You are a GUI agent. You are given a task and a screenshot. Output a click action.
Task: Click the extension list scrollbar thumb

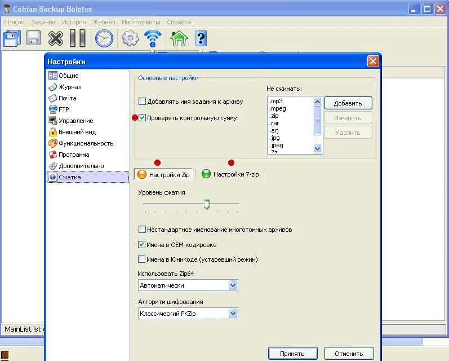(317, 121)
